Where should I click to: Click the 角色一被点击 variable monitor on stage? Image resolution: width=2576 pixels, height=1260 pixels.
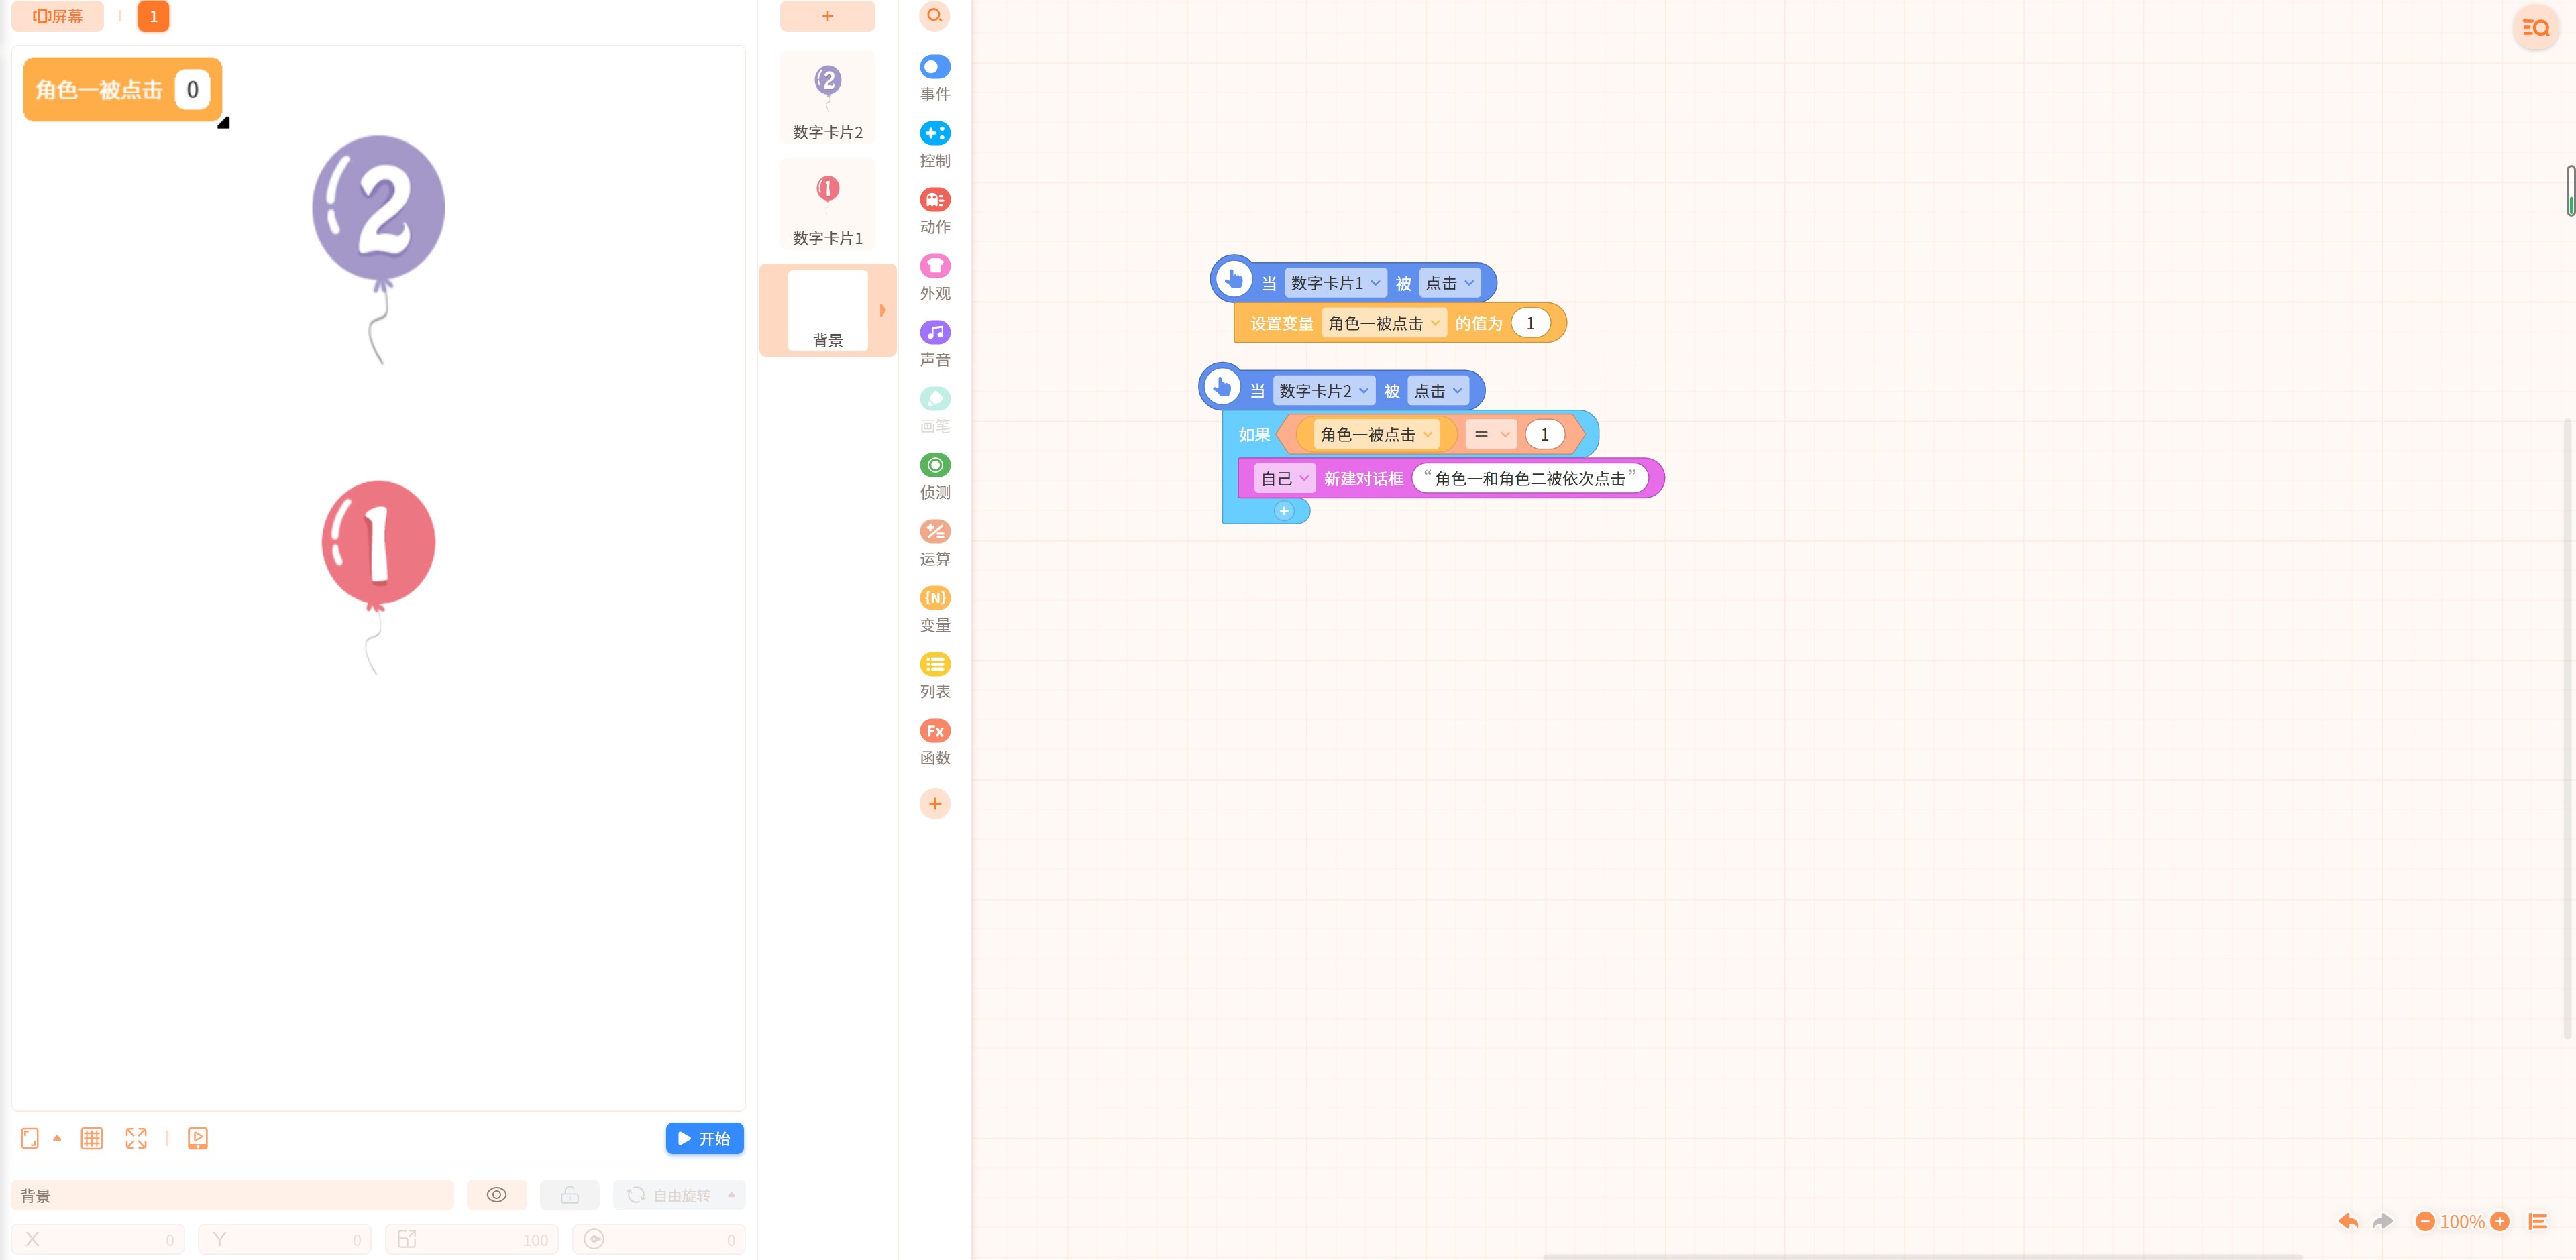[x=122, y=90]
